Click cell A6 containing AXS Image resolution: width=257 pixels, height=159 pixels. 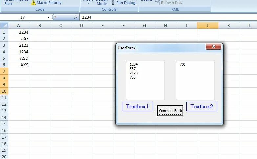[x=18, y=65]
